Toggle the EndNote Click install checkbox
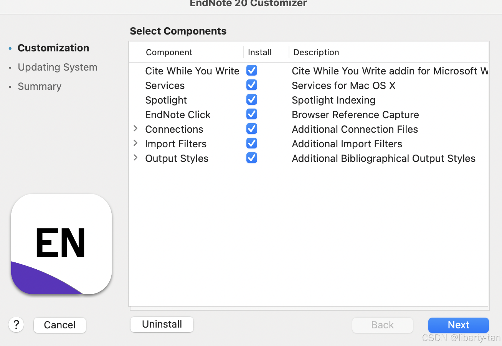The image size is (502, 346). point(251,114)
